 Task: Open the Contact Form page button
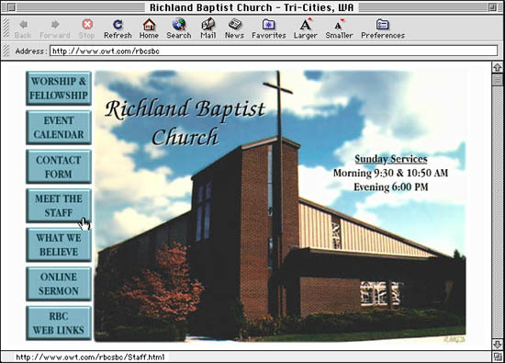(59, 166)
